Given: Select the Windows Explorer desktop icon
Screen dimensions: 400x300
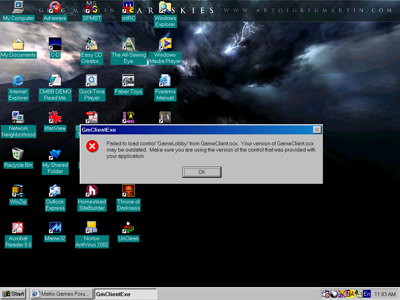Looking at the screenshot, I should pos(165,14).
